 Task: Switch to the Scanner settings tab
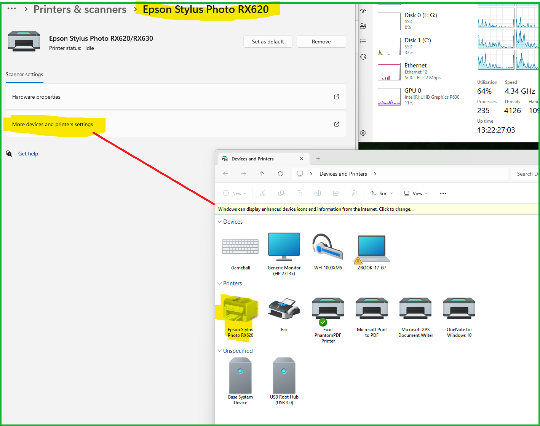pos(24,75)
